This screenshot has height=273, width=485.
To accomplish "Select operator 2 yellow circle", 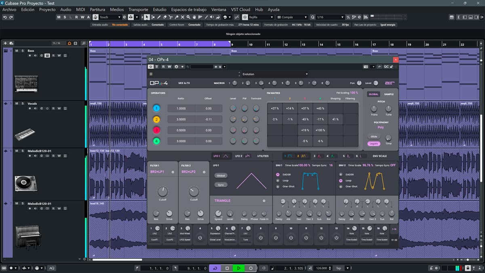I will [157, 119].
